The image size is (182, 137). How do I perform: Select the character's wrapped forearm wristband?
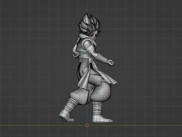102,58
